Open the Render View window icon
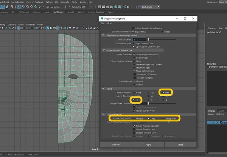 pyautogui.click(x=99, y=7)
